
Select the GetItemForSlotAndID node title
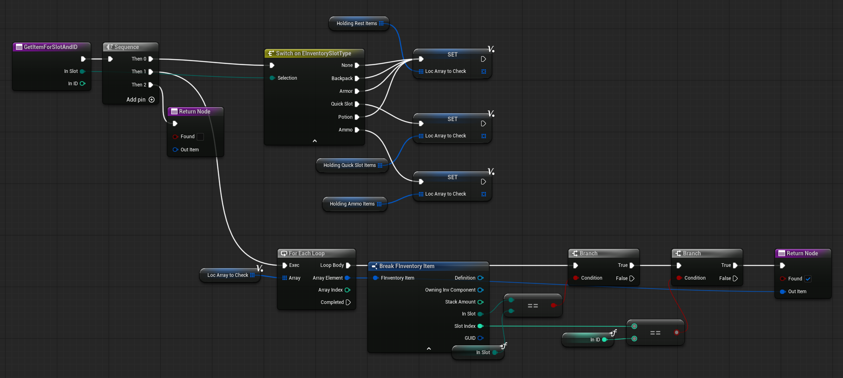[x=51, y=47]
